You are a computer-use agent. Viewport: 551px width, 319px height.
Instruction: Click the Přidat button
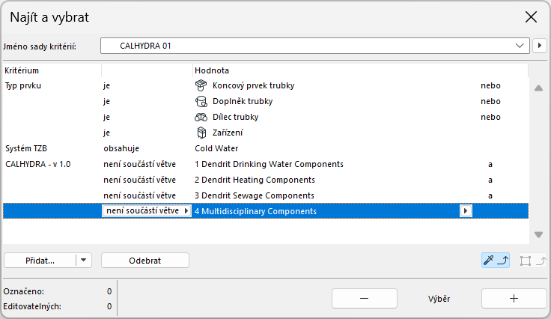click(40, 261)
